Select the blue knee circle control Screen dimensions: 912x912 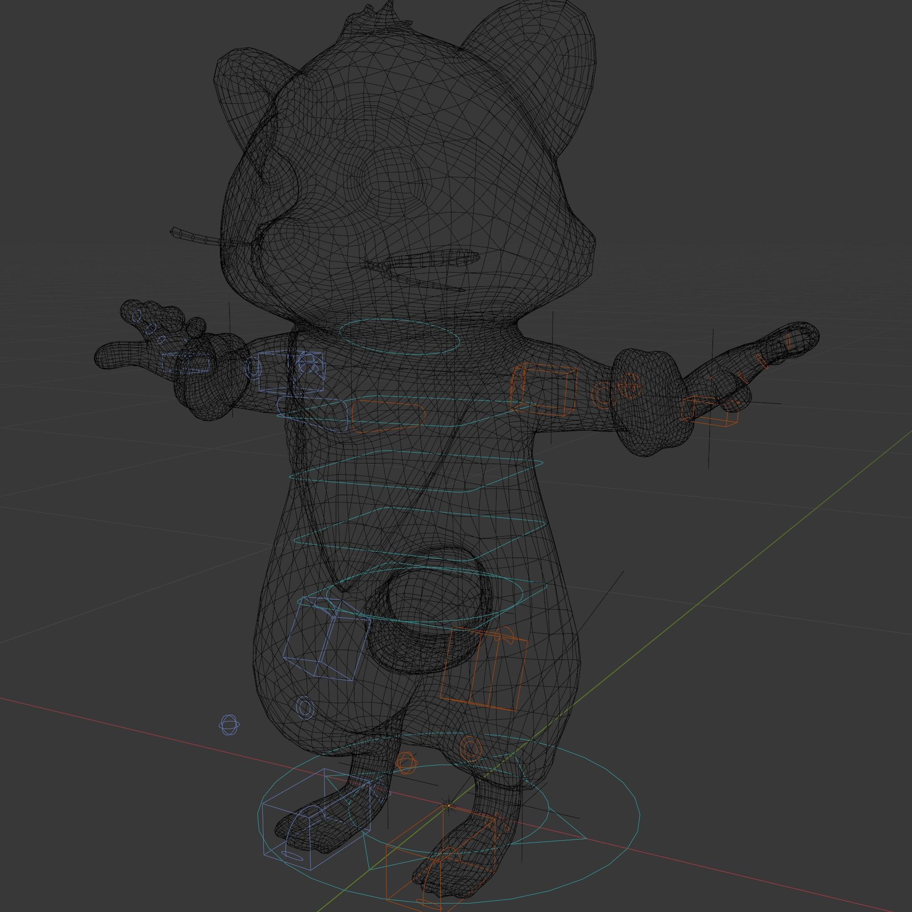(x=305, y=707)
